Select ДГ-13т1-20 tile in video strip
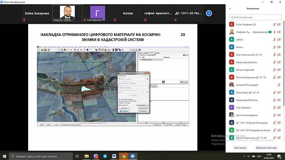This screenshot has width=285, height=160. 188,14
